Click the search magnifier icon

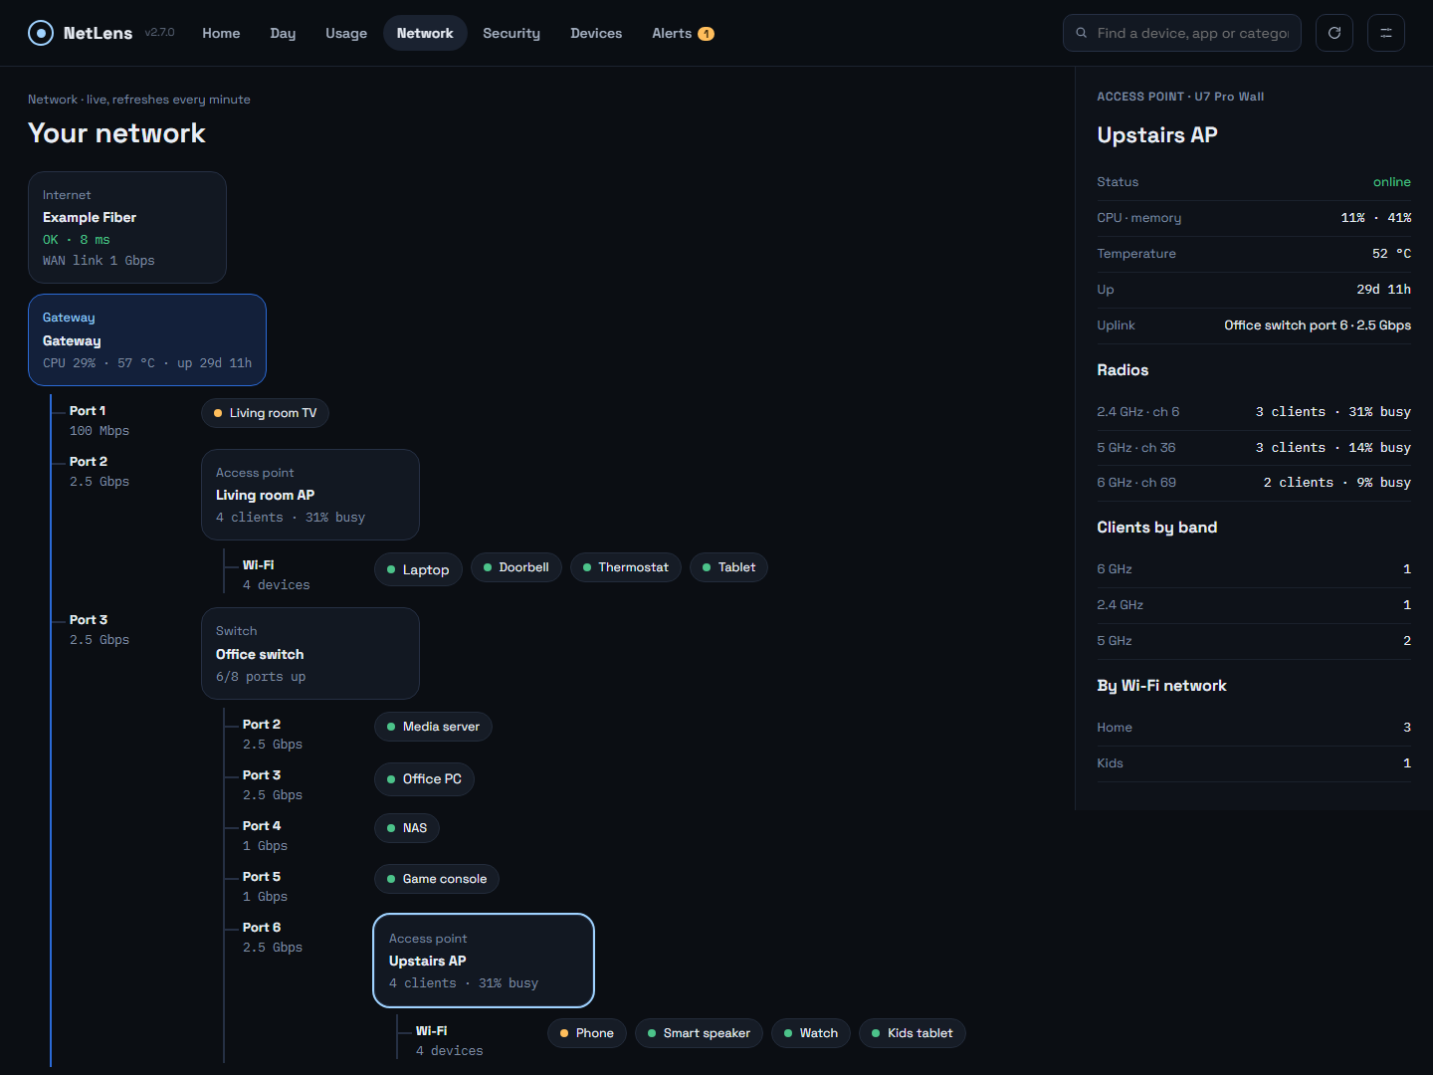click(1082, 33)
